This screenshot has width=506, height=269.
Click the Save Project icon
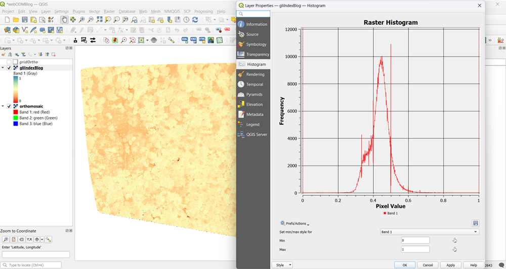[25, 20]
